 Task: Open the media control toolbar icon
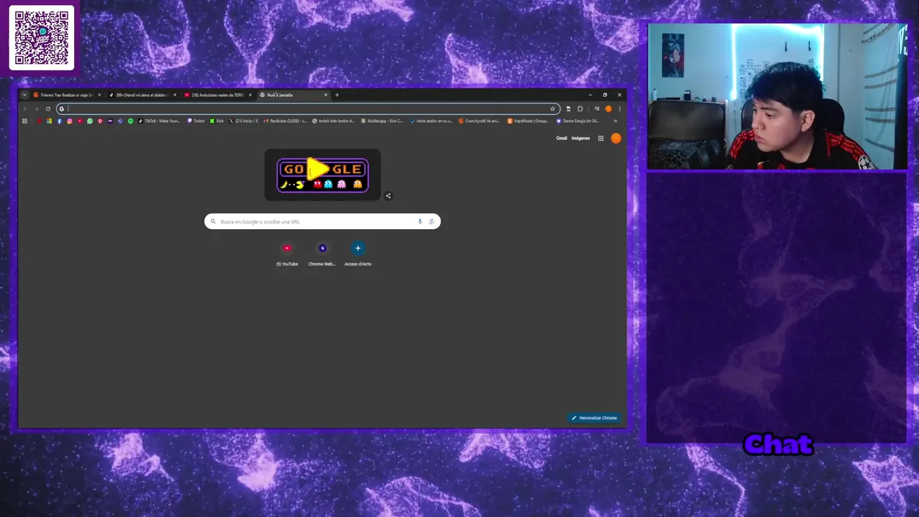pyautogui.click(x=597, y=109)
